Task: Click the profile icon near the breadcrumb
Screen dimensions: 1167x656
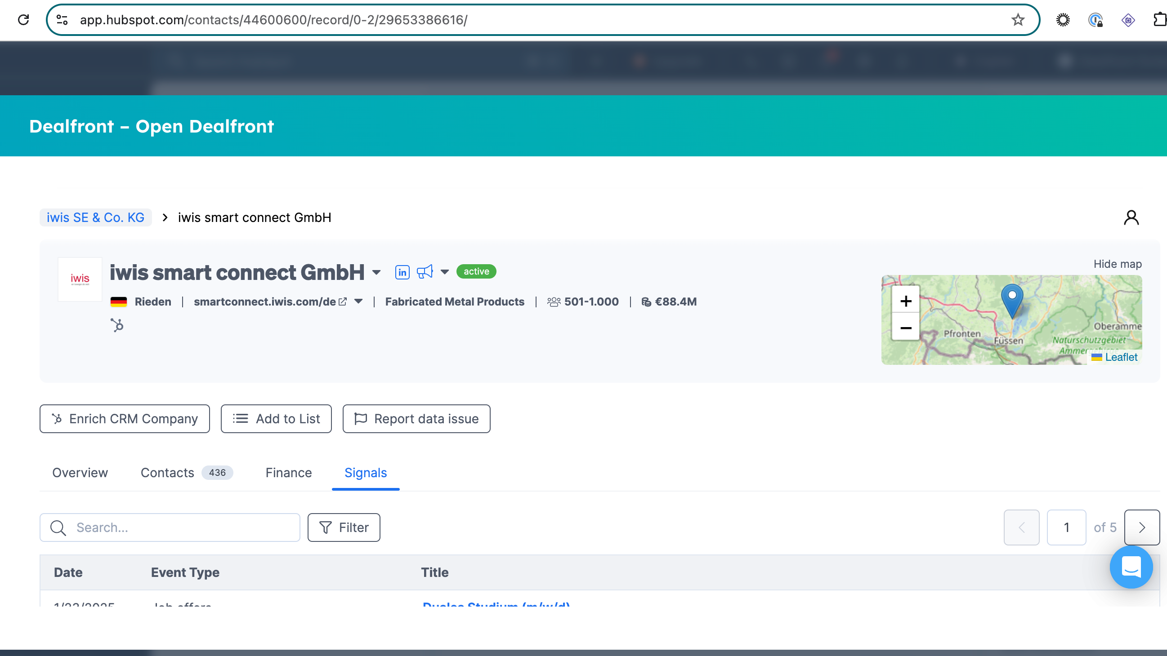Action: pyautogui.click(x=1131, y=217)
